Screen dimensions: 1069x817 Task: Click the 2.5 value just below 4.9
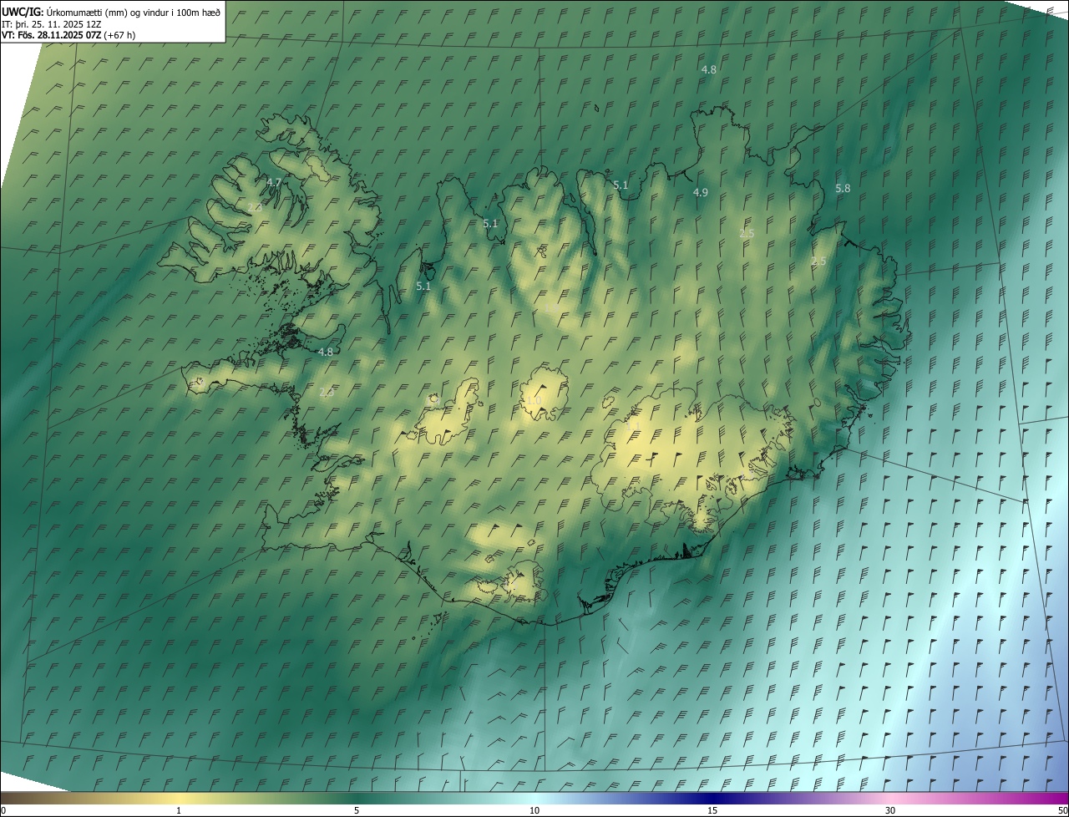[747, 234]
